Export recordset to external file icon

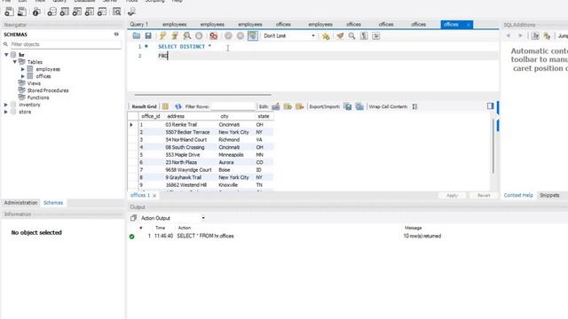348,106
